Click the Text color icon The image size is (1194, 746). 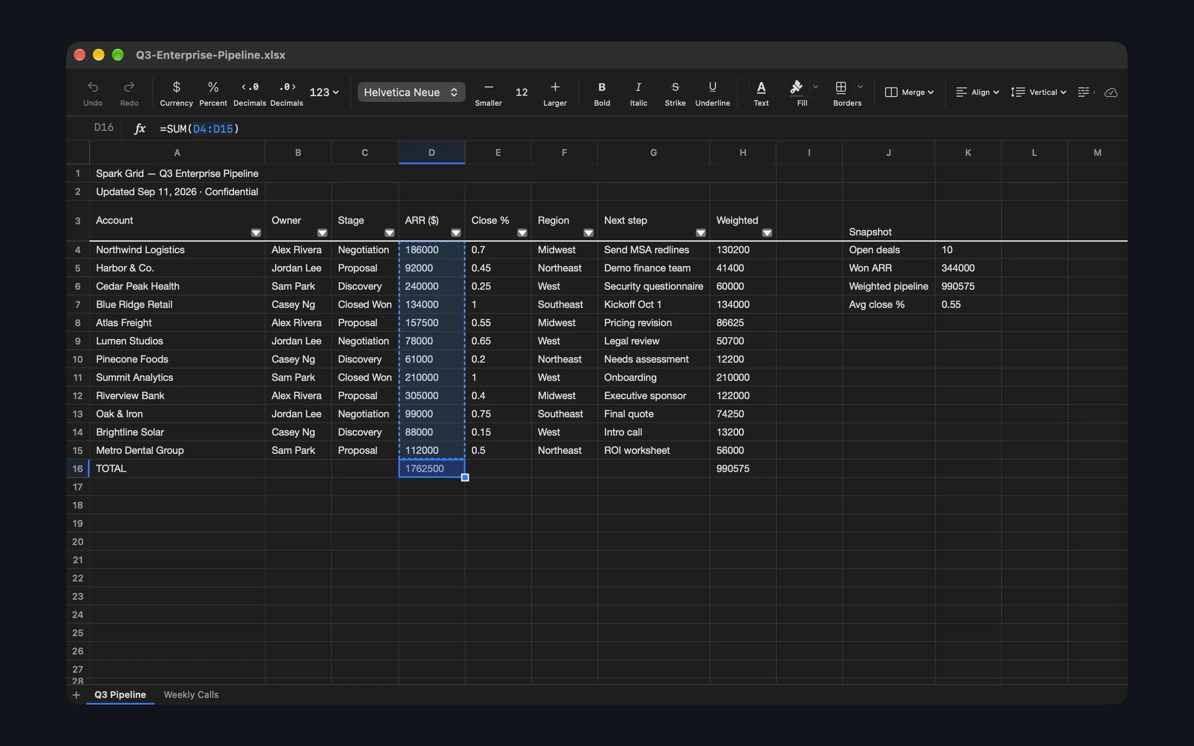click(x=761, y=87)
